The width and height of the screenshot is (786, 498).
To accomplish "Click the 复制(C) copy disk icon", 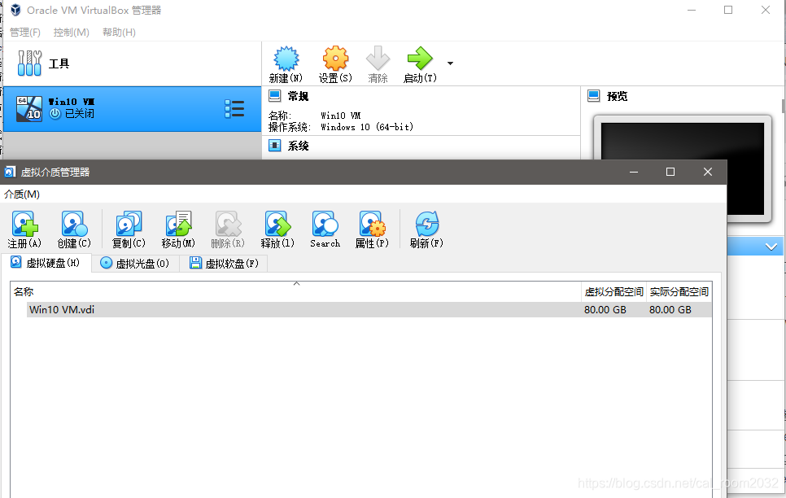I will (129, 224).
